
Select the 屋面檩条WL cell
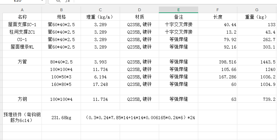(x=22, y=47)
